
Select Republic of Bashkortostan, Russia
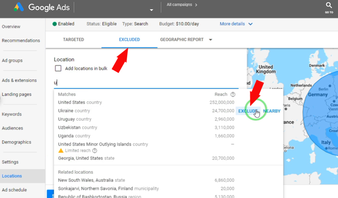[146, 196]
